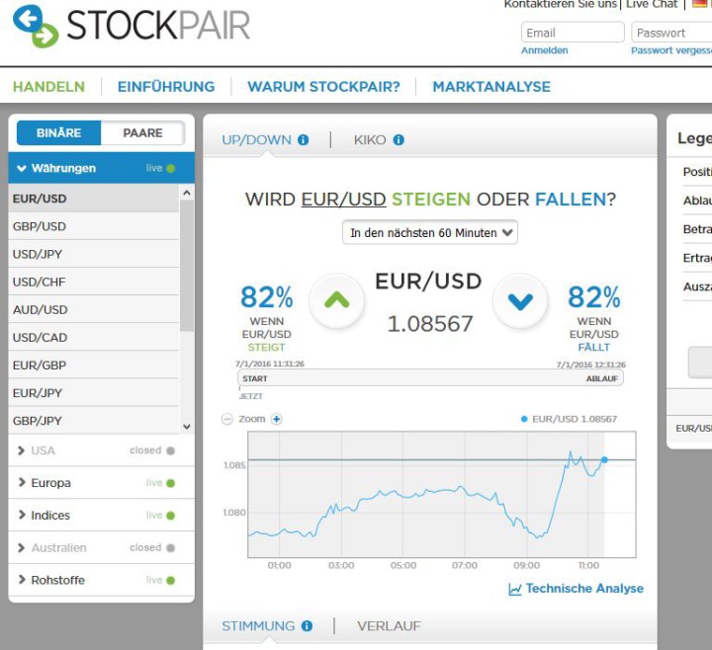The height and width of the screenshot is (650, 712).
Task: Select PAARE toggle option
Action: coord(142,133)
